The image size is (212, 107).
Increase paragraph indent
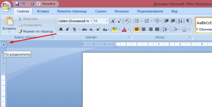tap(173, 21)
